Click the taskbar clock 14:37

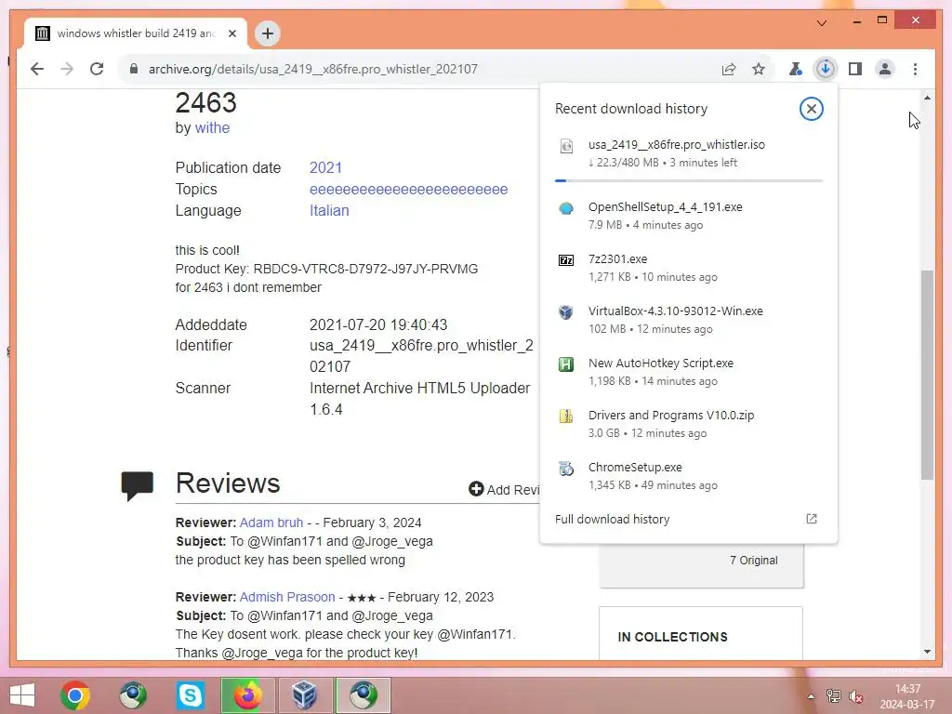point(907,696)
